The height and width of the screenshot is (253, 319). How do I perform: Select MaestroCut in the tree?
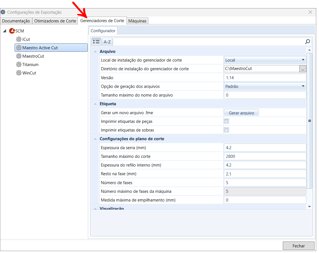(x=33, y=56)
